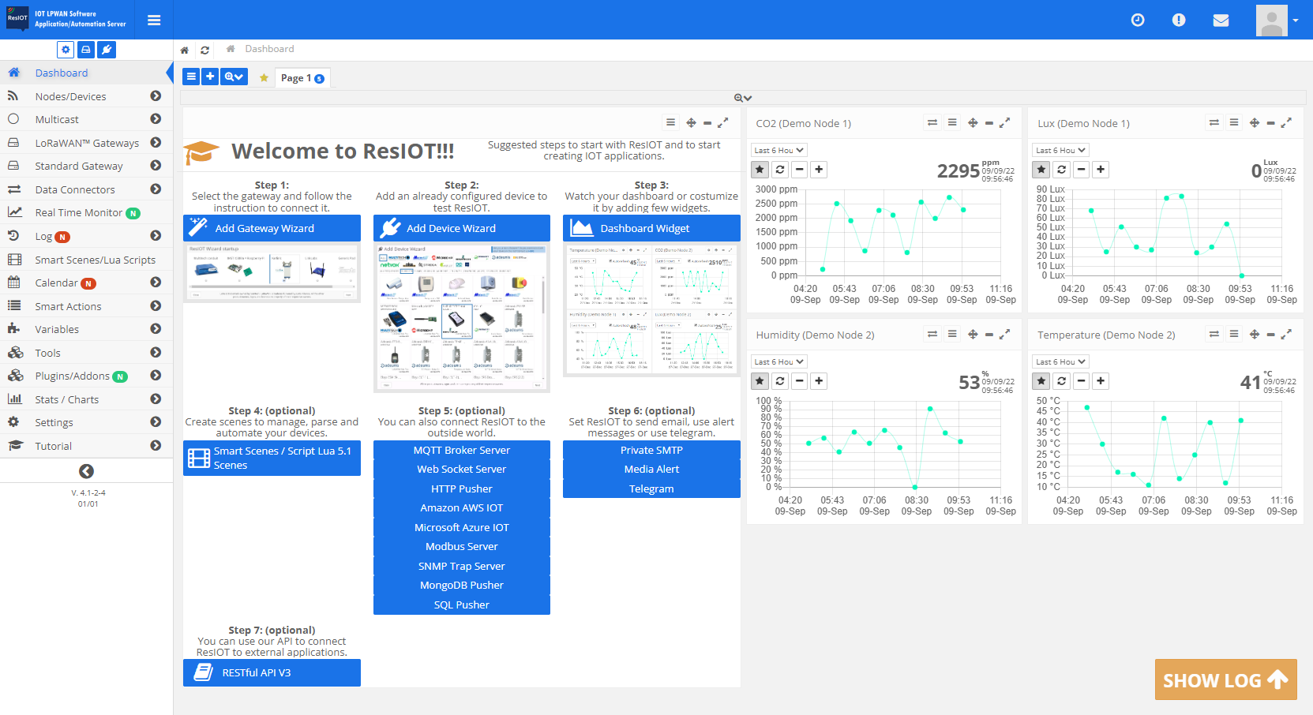1313x715 pixels.
Task: Open the user avatar dropdown menu
Action: pyautogui.click(x=1277, y=21)
